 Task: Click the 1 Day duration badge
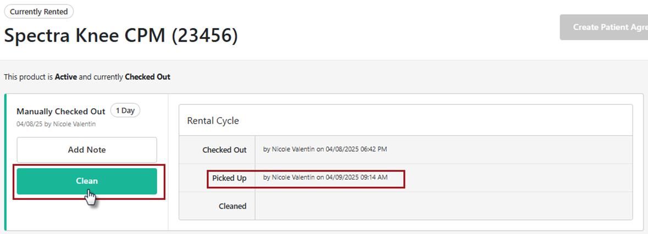(125, 110)
